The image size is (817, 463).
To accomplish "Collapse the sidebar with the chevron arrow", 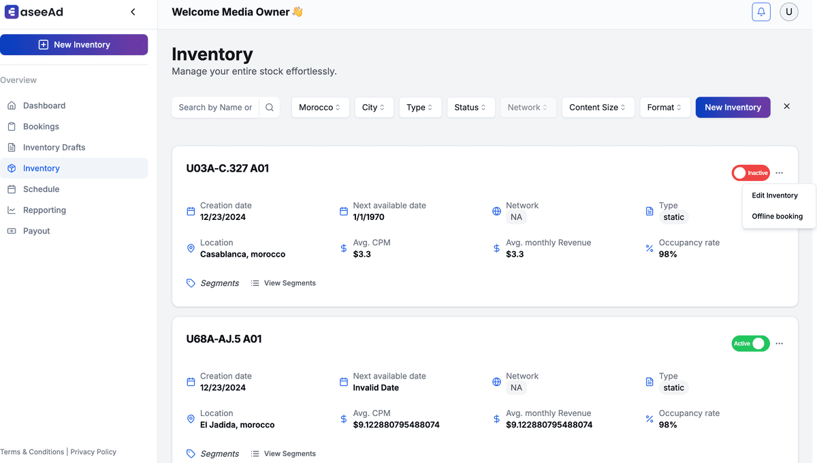I will pos(133,12).
